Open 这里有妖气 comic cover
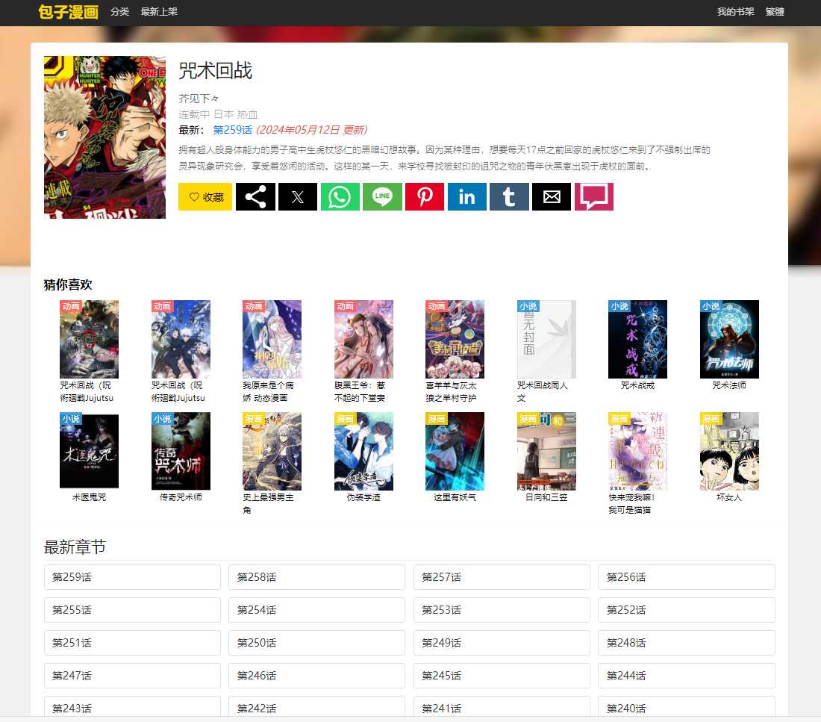821x722 pixels. [x=455, y=451]
